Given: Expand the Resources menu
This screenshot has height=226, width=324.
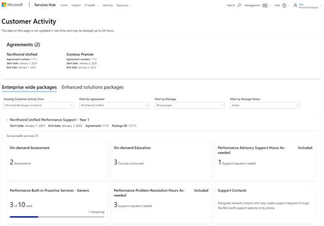Looking at the screenshot, I should [124, 5].
